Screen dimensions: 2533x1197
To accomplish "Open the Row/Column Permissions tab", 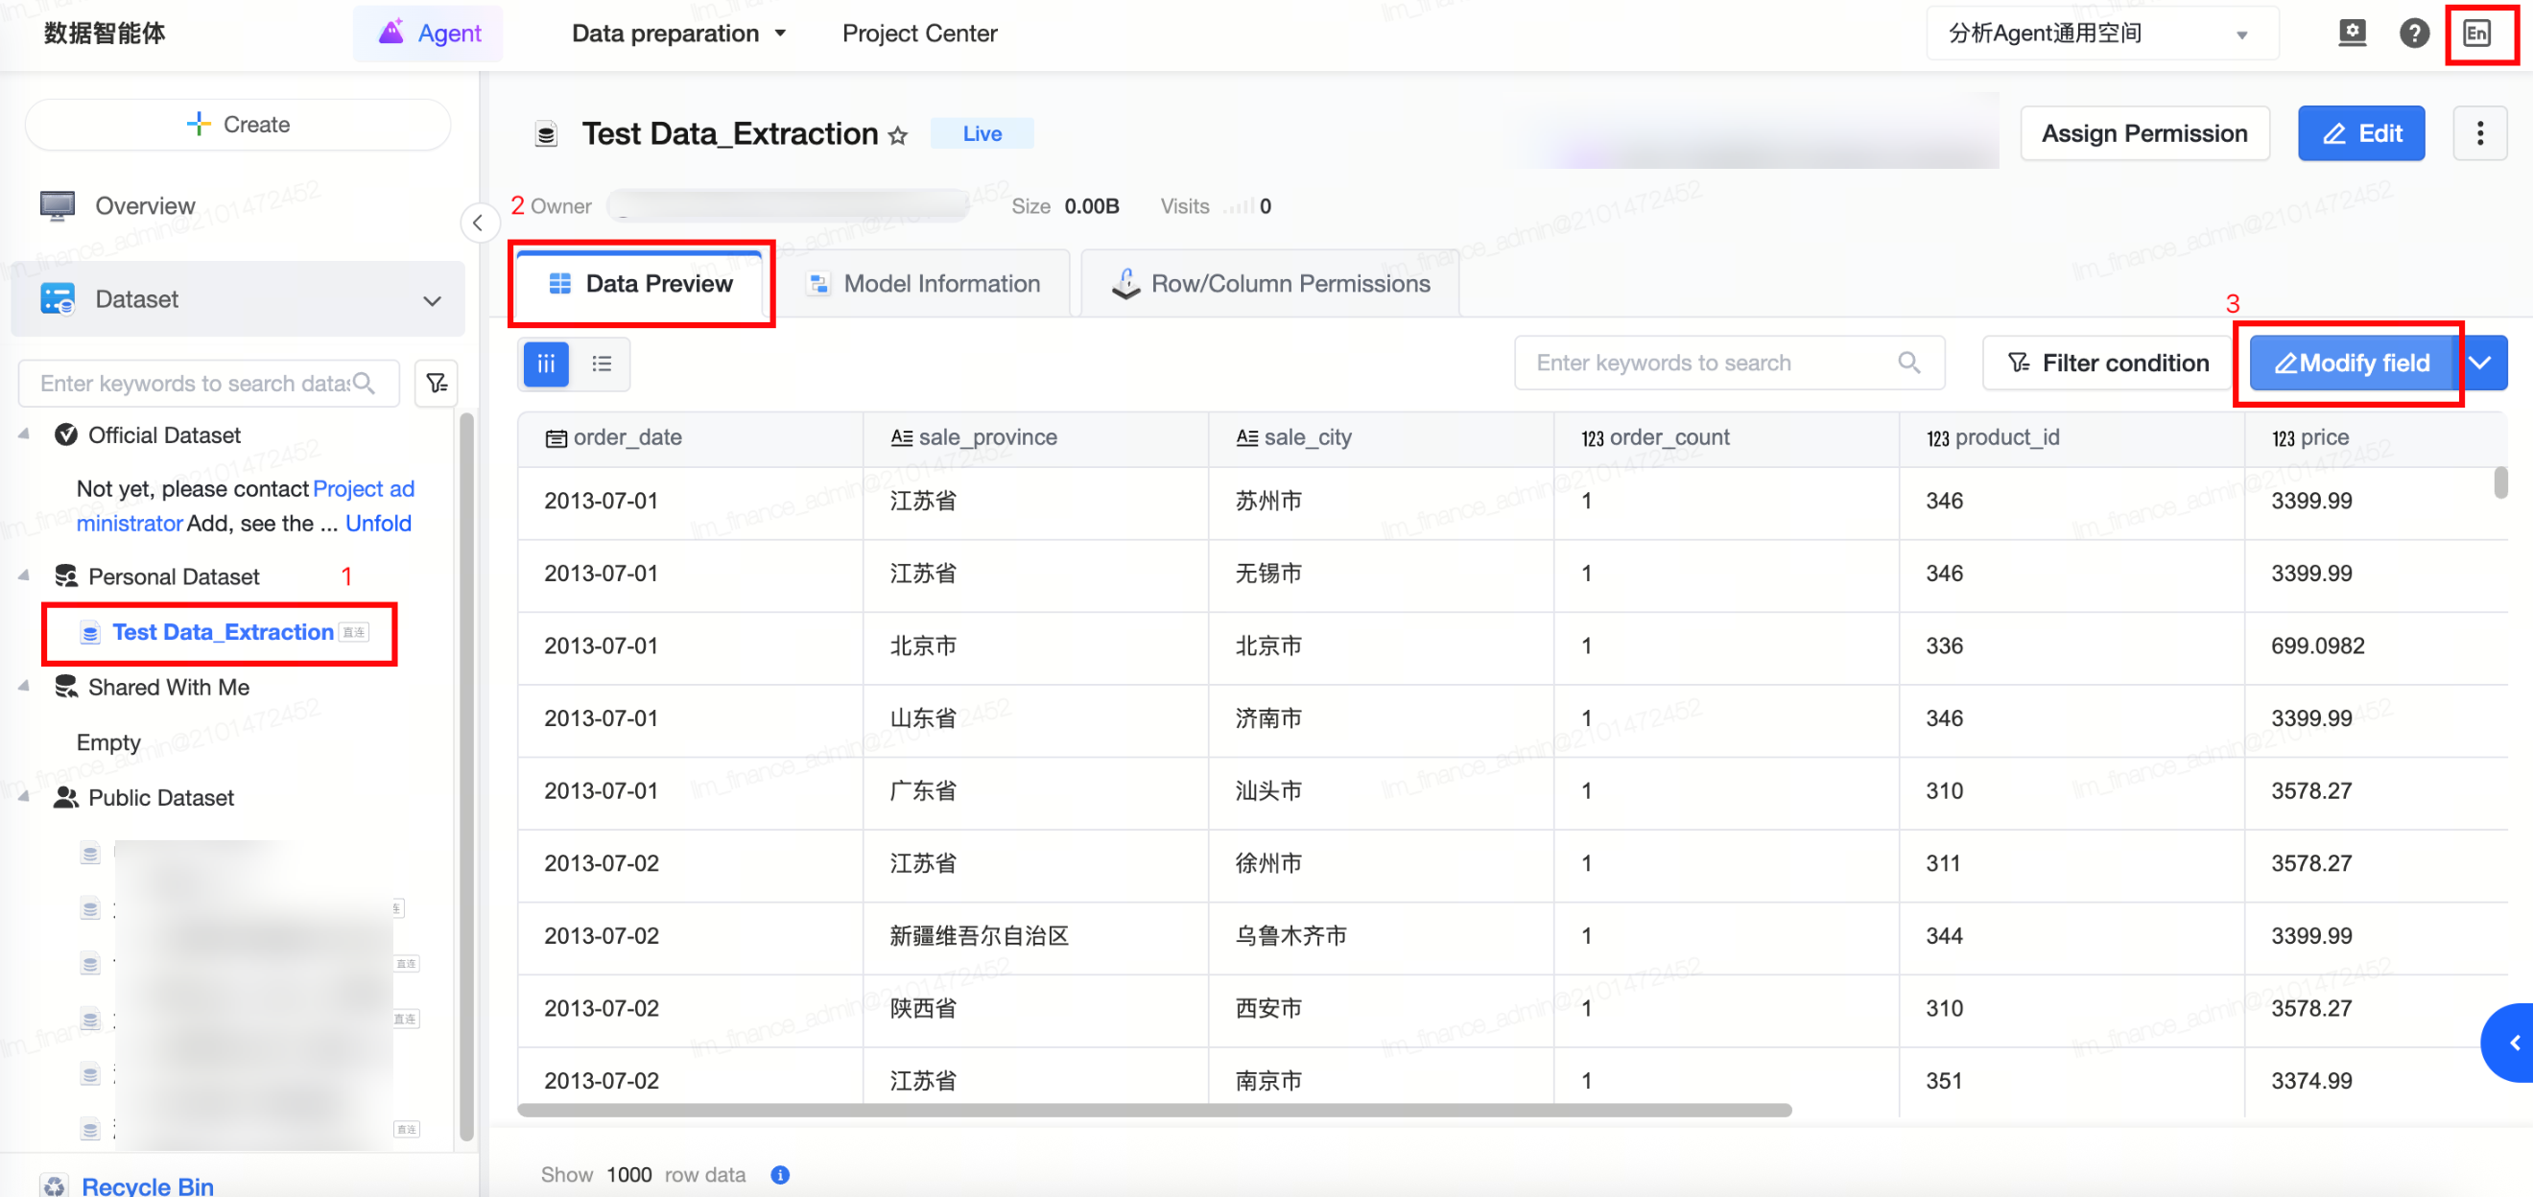I will coord(1269,284).
